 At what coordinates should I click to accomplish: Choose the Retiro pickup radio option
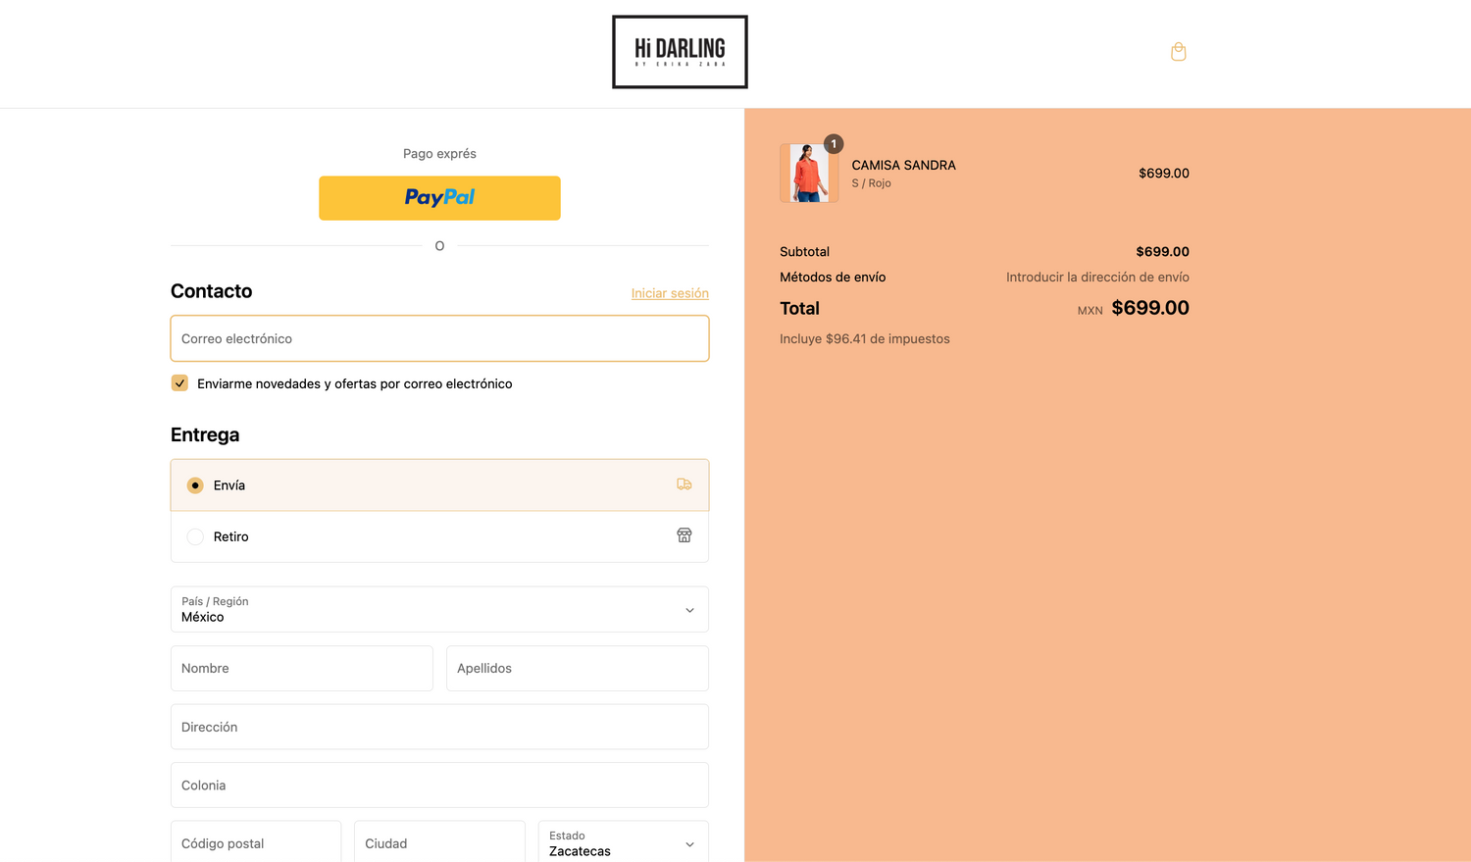[195, 536]
